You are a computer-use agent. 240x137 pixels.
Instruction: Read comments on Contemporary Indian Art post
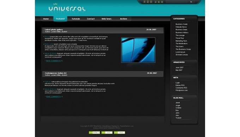[54, 96]
